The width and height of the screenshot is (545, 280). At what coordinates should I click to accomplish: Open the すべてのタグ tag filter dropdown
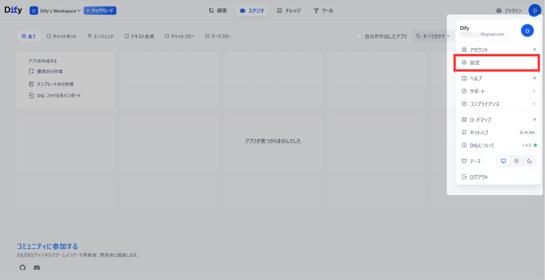click(433, 36)
